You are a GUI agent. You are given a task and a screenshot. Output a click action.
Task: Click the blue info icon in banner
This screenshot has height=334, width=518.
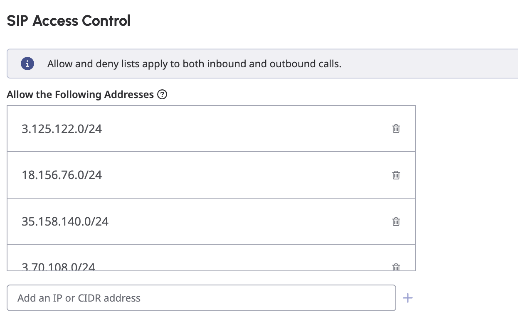[x=27, y=64]
